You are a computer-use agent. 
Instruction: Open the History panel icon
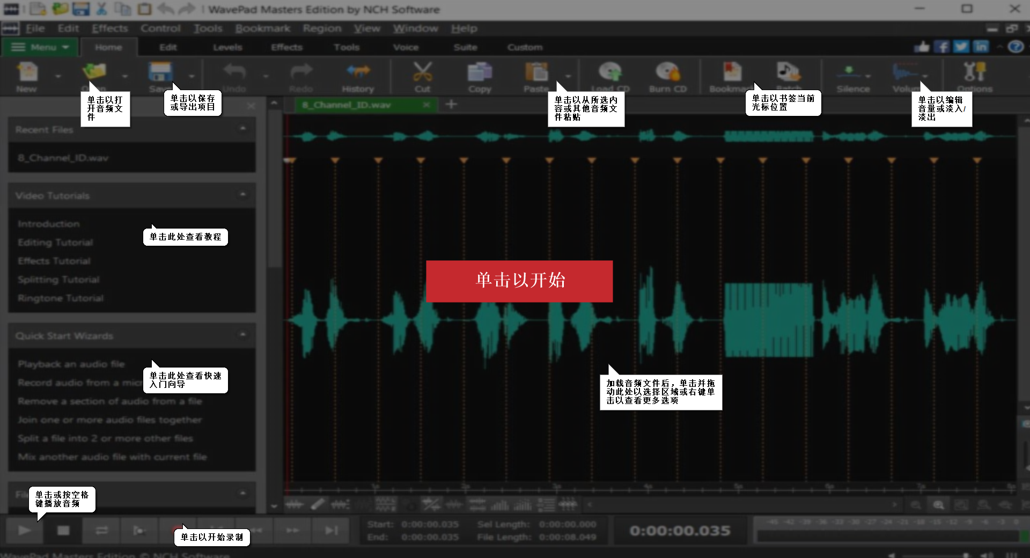pos(357,75)
